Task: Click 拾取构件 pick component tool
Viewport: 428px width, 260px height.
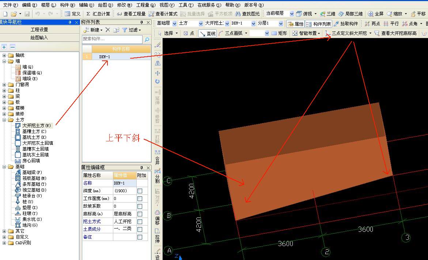Action: (346, 24)
